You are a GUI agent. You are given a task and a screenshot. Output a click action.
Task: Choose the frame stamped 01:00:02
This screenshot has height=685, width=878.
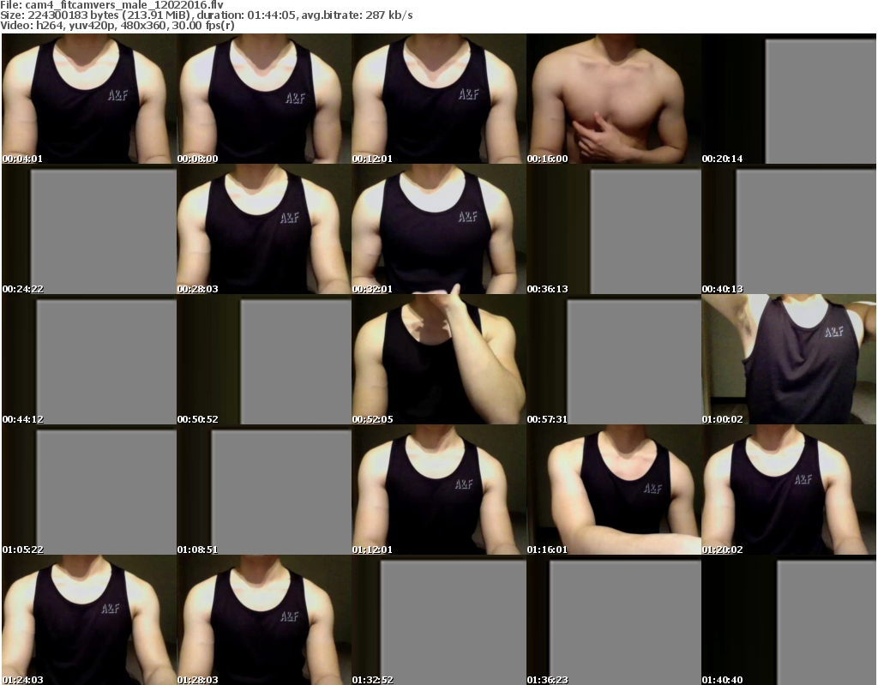[x=789, y=359]
